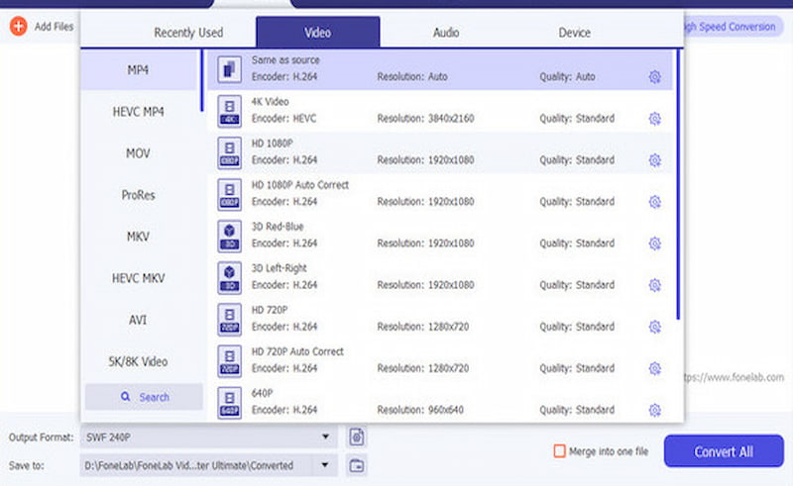Open settings gear for HD 720P Auto Correct
This screenshot has width=793, height=486.
[x=655, y=369]
